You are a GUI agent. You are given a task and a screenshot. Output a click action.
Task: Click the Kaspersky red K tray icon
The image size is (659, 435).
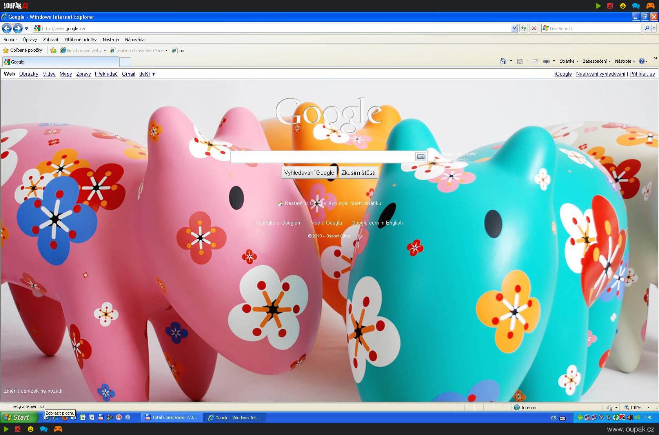[623, 417]
